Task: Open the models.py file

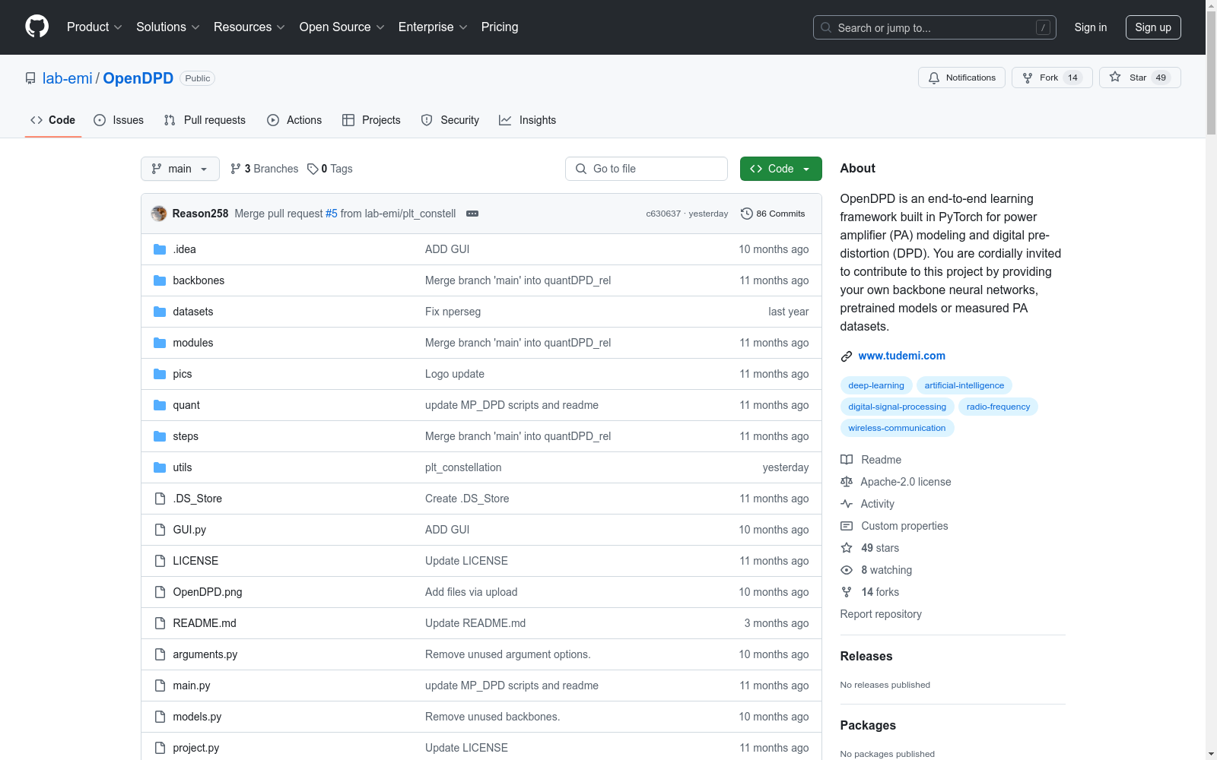Action: click(x=197, y=717)
